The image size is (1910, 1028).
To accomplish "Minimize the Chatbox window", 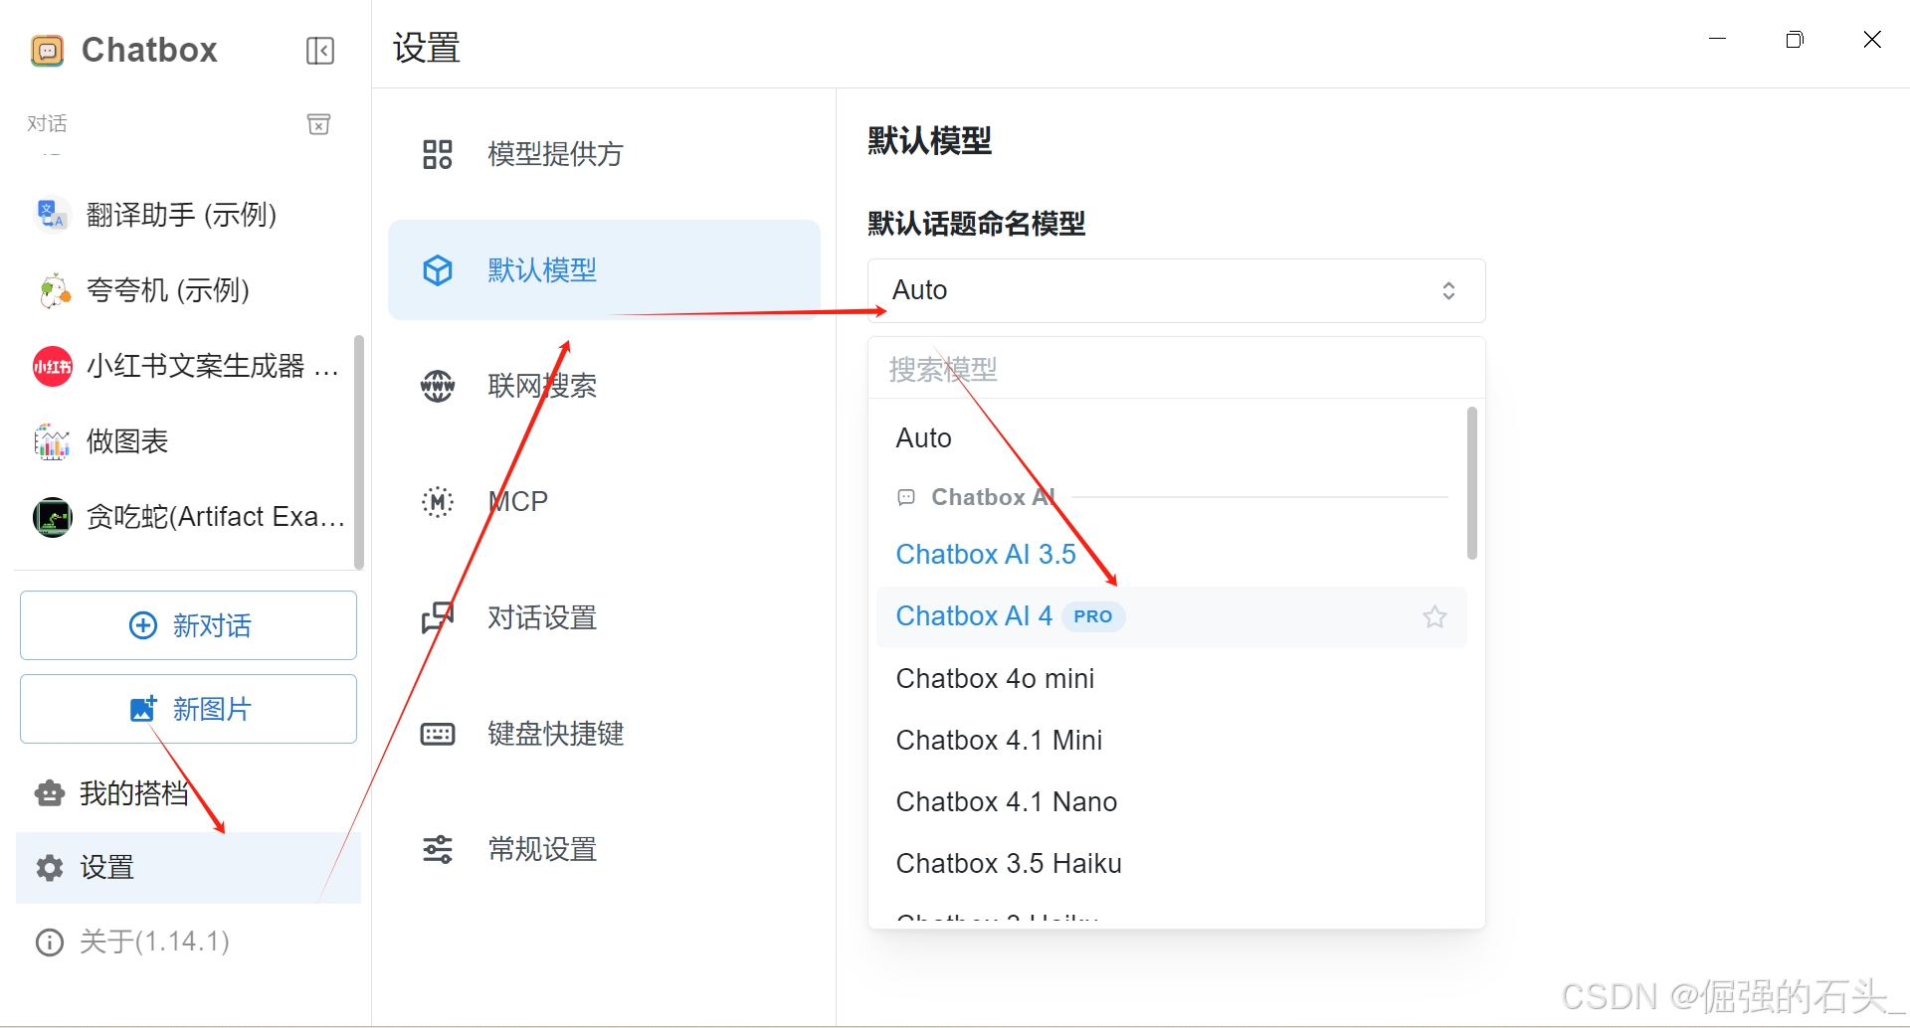I will click(x=1717, y=40).
